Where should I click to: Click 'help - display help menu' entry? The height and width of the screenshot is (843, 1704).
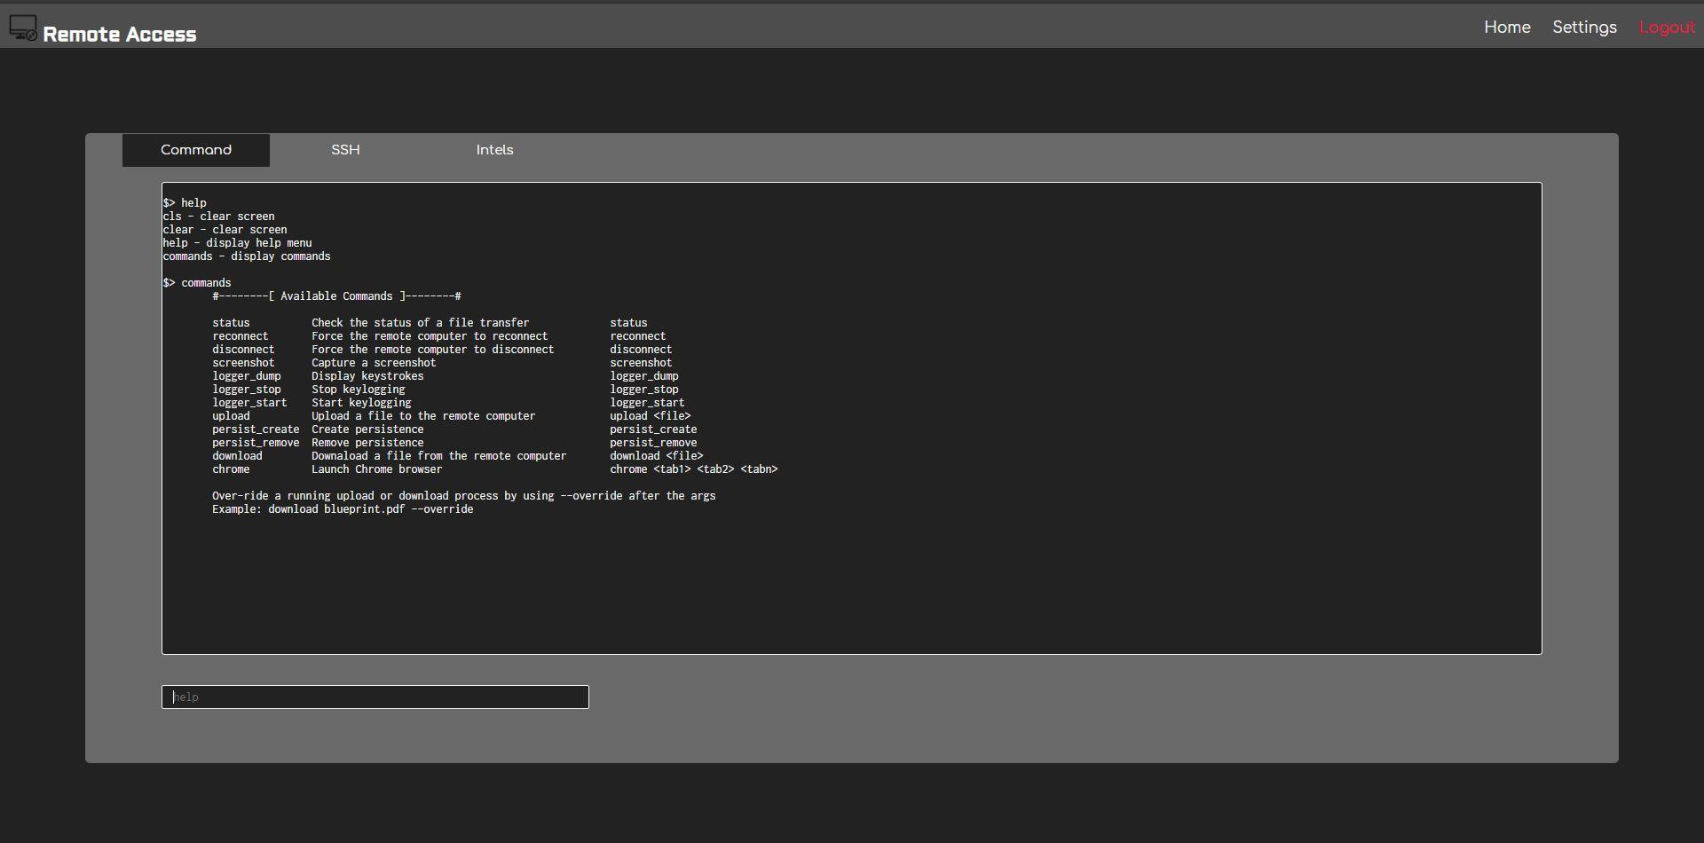click(237, 243)
